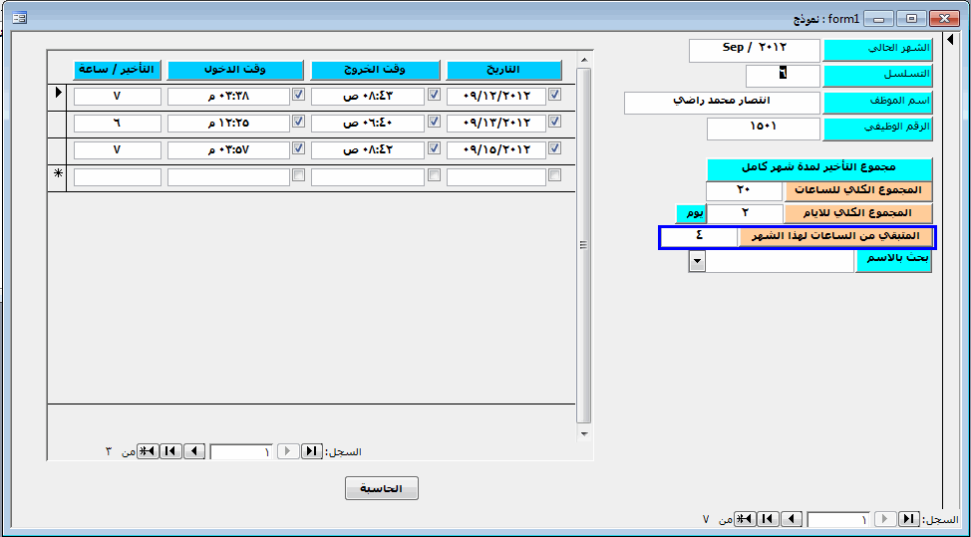The width and height of the screenshot is (971, 537).
Task: Click the الحاسبة calculator button
Action: (382, 489)
